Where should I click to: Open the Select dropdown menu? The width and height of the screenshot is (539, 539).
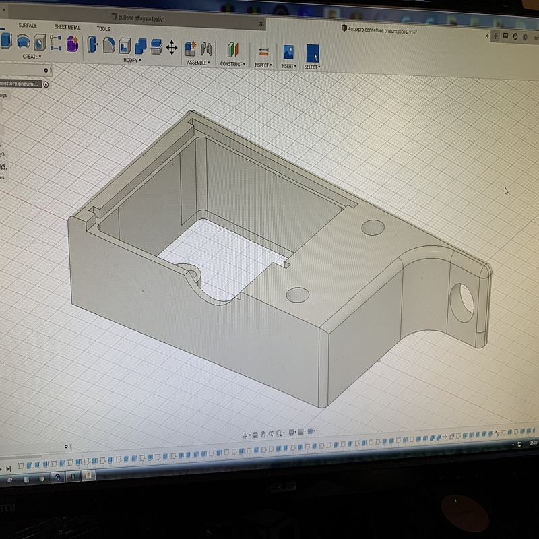click(x=312, y=67)
